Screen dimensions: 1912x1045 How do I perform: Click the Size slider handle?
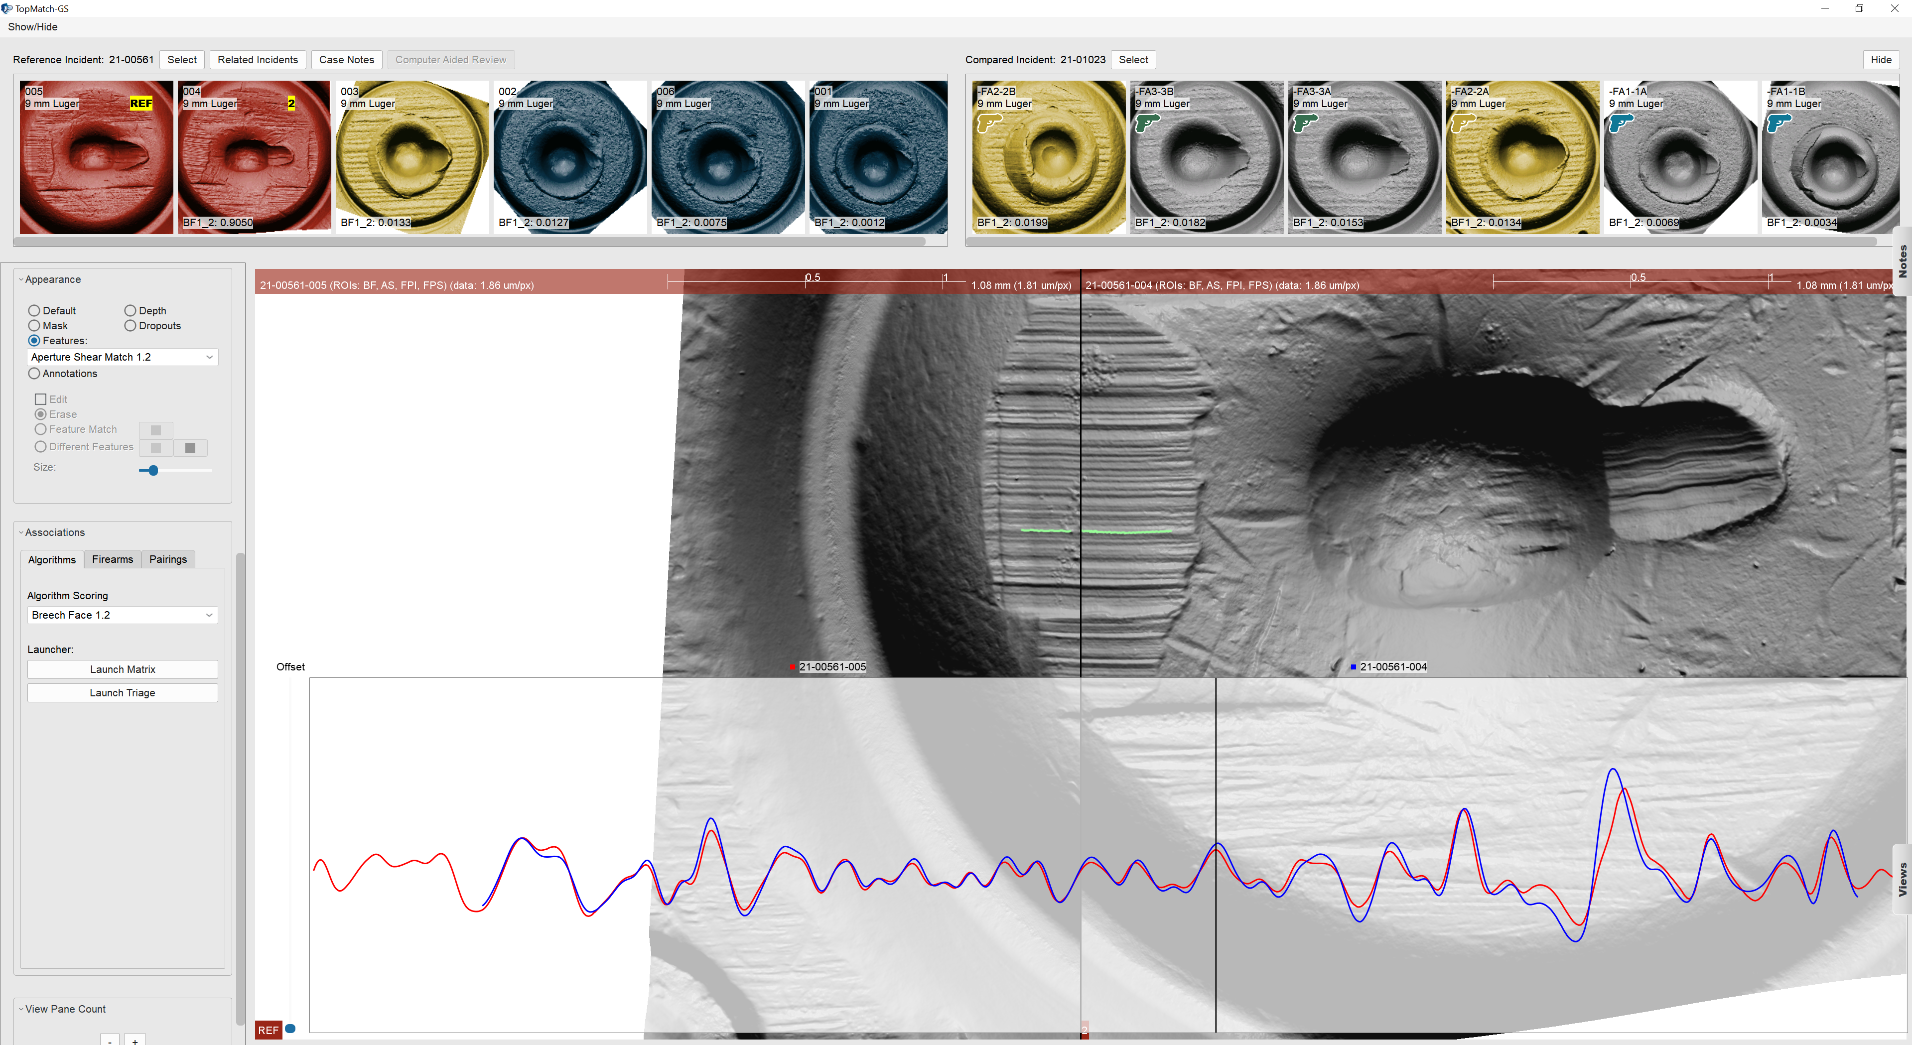click(153, 470)
